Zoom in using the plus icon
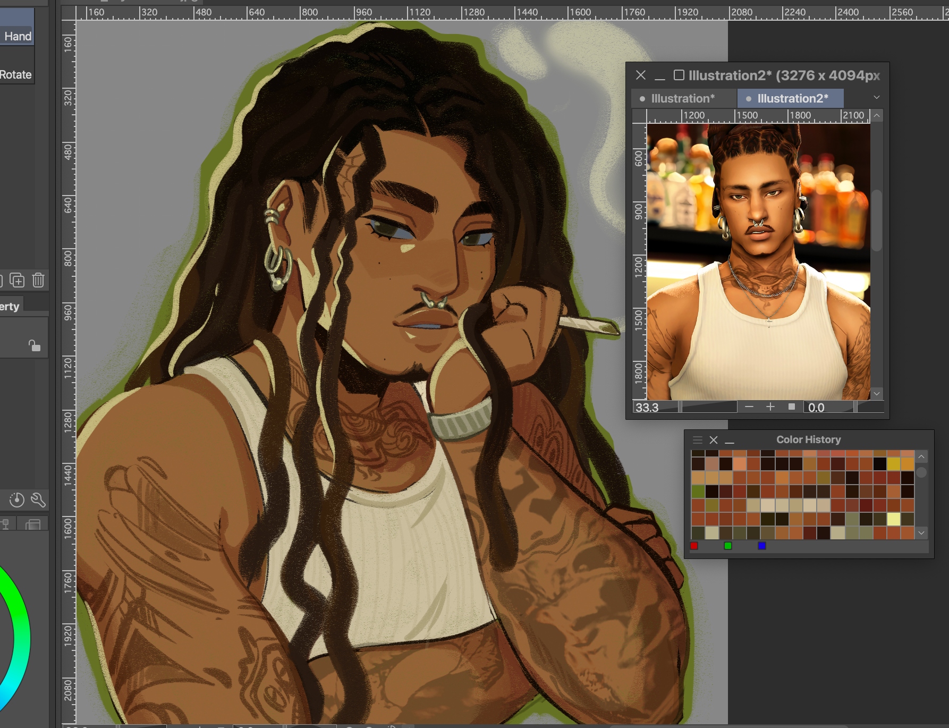Image resolution: width=949 pixels, height=728 pixels. point(770,407)
